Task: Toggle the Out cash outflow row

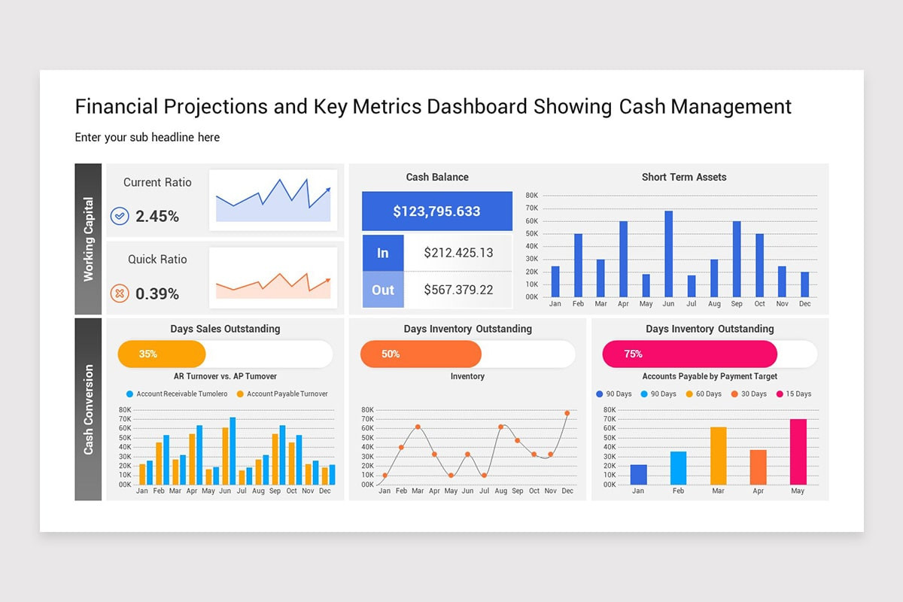Action: pyautogui.click(x=382, y=290)
